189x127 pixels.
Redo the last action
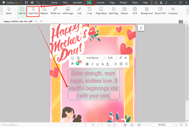click(44, 2)
